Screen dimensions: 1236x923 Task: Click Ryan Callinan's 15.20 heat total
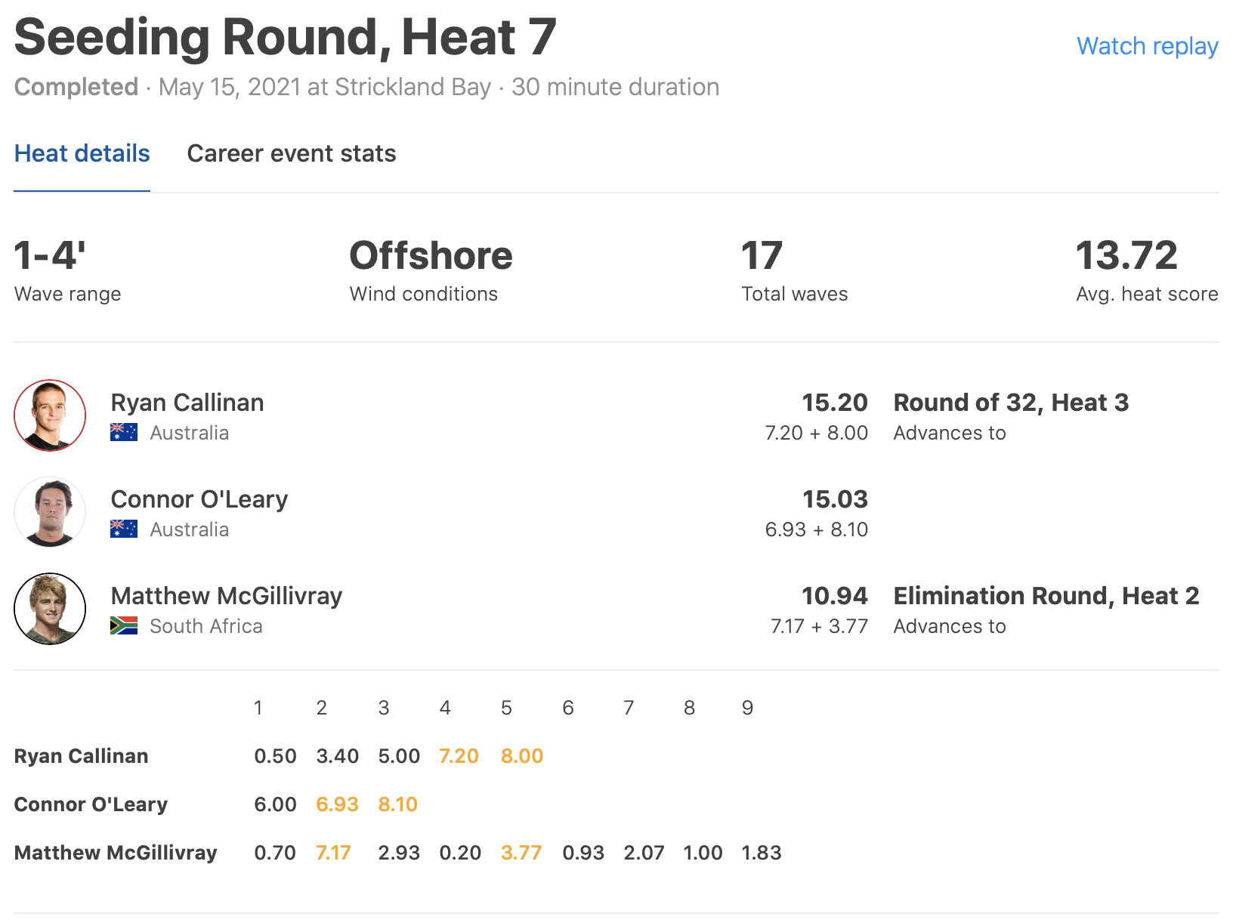coord(834,403)
